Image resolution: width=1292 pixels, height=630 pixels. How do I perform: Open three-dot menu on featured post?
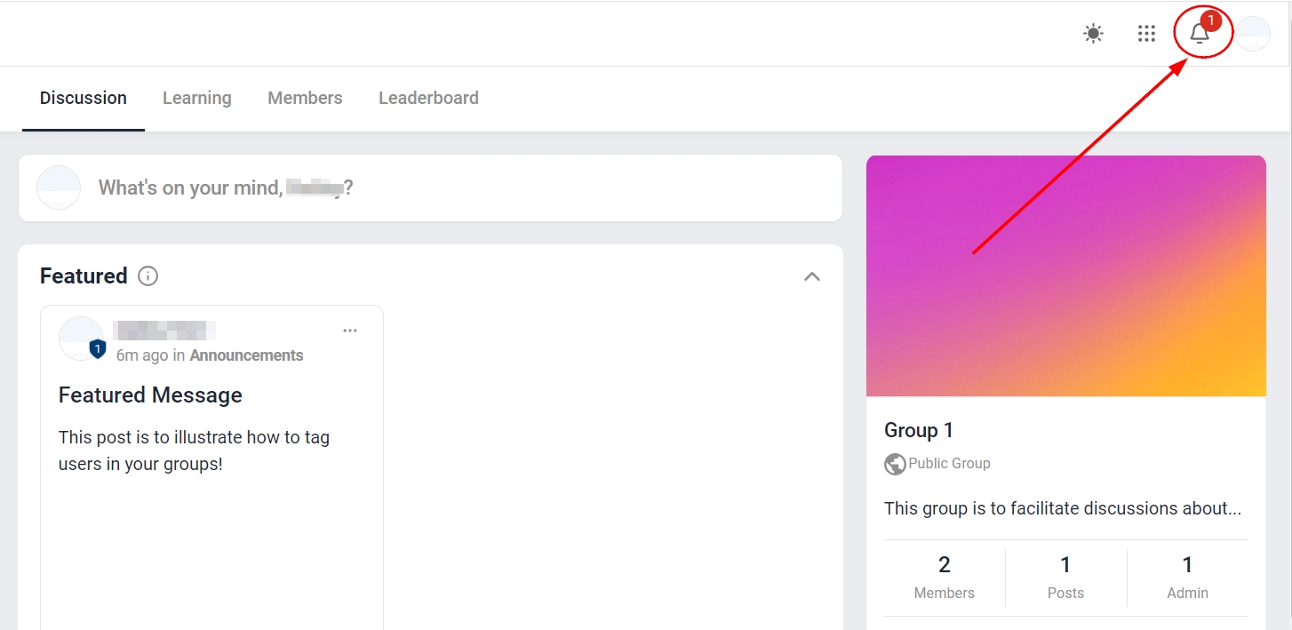coord(350,331)
